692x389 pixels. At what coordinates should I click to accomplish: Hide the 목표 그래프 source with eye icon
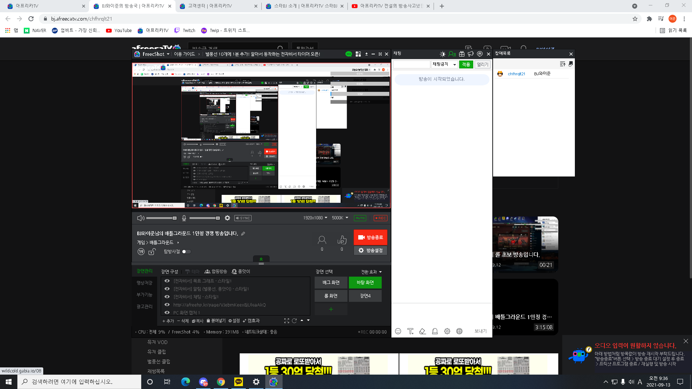167,281
